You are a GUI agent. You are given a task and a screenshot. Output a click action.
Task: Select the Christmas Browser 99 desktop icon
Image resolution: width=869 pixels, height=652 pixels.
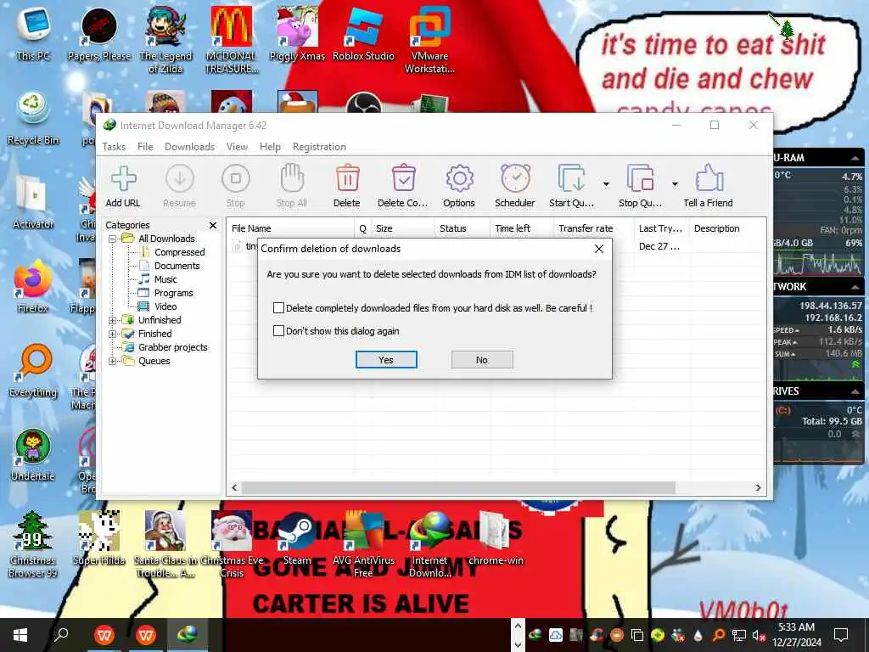click(33, 543)
